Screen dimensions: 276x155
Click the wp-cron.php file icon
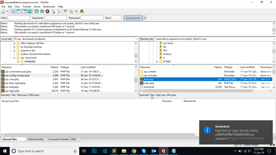(3, 79)
